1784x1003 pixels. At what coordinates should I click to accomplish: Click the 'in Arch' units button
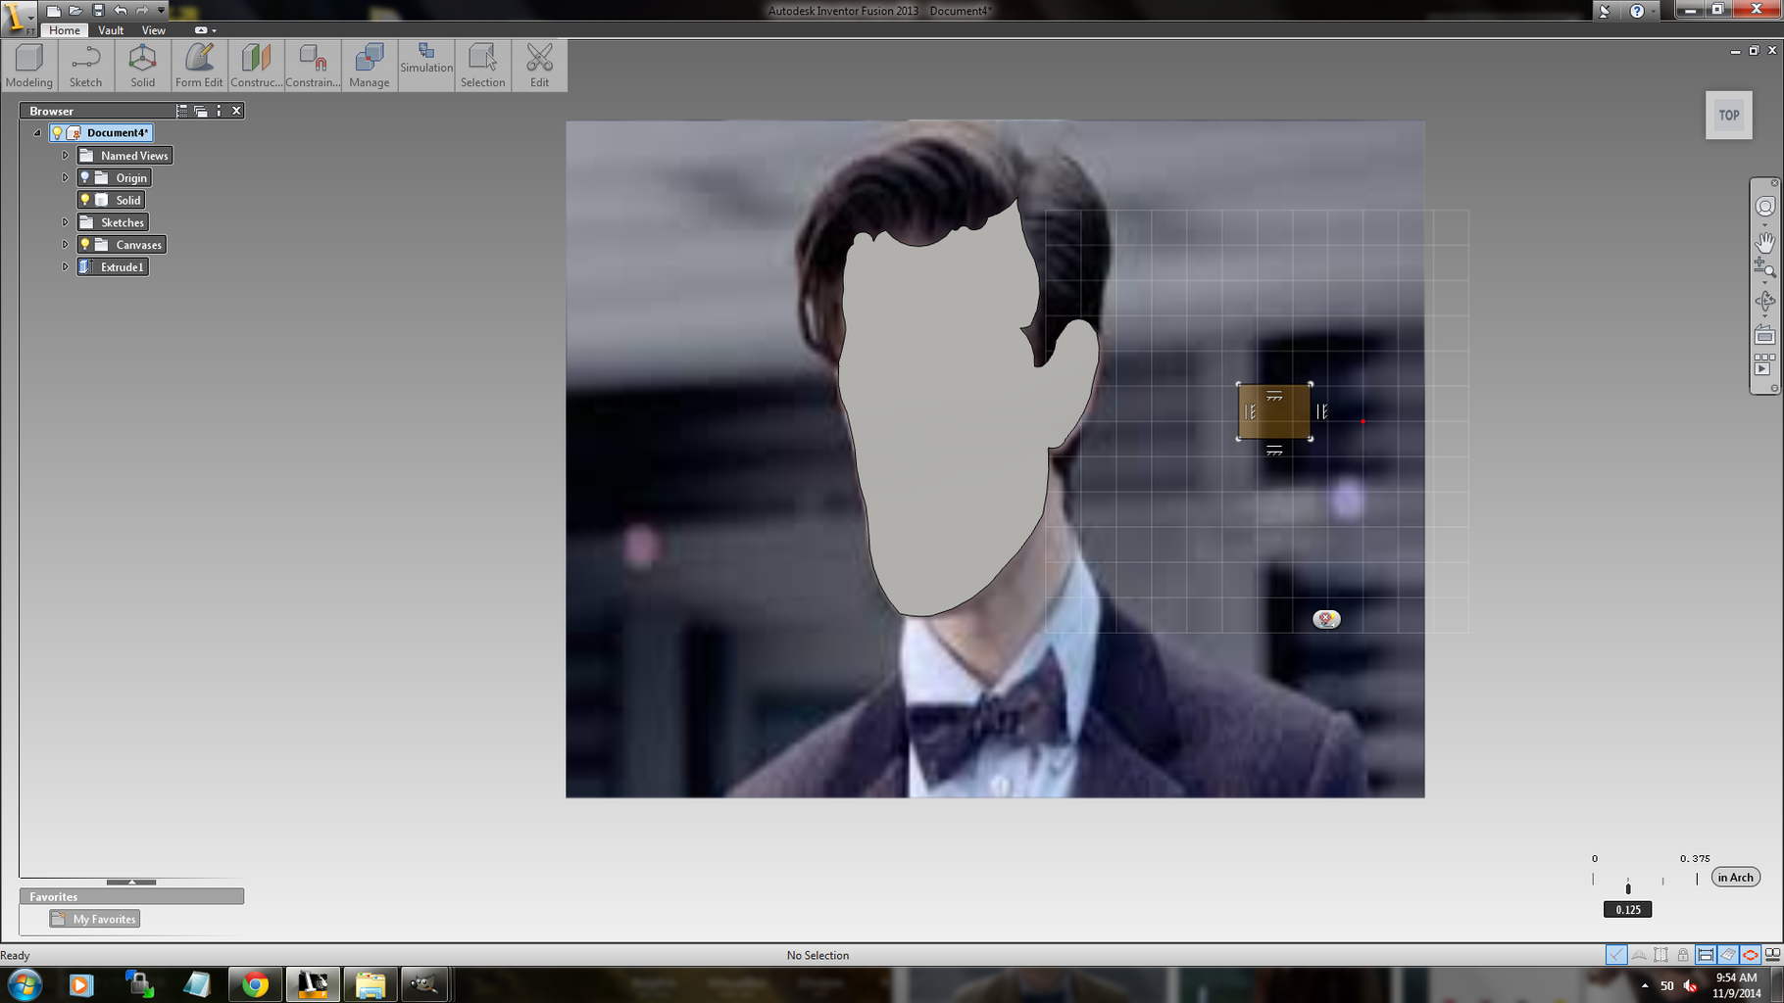[1735, 878]
